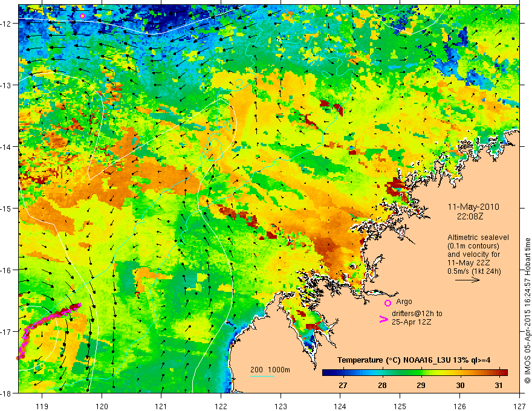
Task: Click the color bar label '30'
Action: (x=460, y=386)
